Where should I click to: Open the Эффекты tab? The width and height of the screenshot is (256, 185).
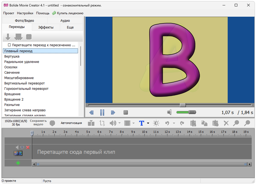46,27
